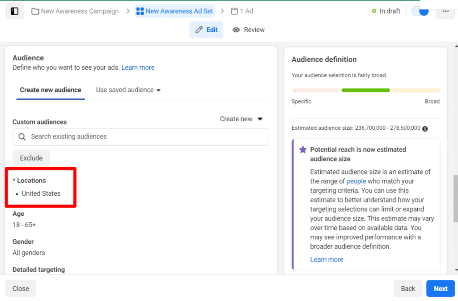Click the pencil icon on the Edit button
Screen dimensions: 458x301
coord(199,30)
